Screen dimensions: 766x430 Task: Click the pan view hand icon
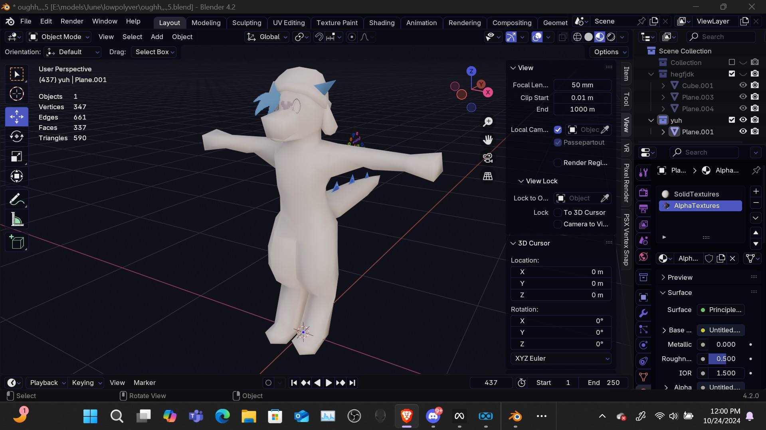[x=488, y=139]
